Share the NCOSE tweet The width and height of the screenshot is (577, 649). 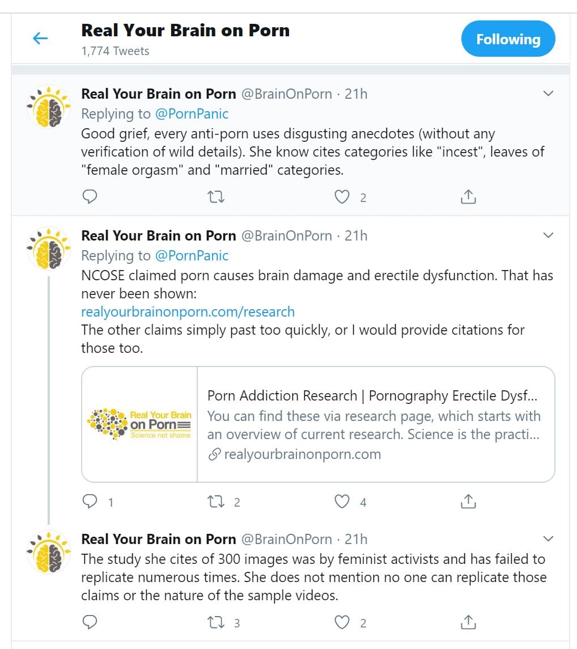468,501
